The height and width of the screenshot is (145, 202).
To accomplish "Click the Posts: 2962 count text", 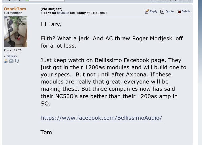I will [12, 50].
